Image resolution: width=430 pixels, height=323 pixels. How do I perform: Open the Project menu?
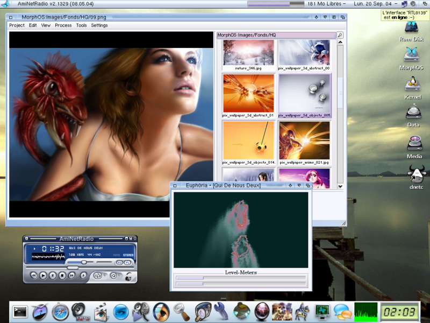17,25
